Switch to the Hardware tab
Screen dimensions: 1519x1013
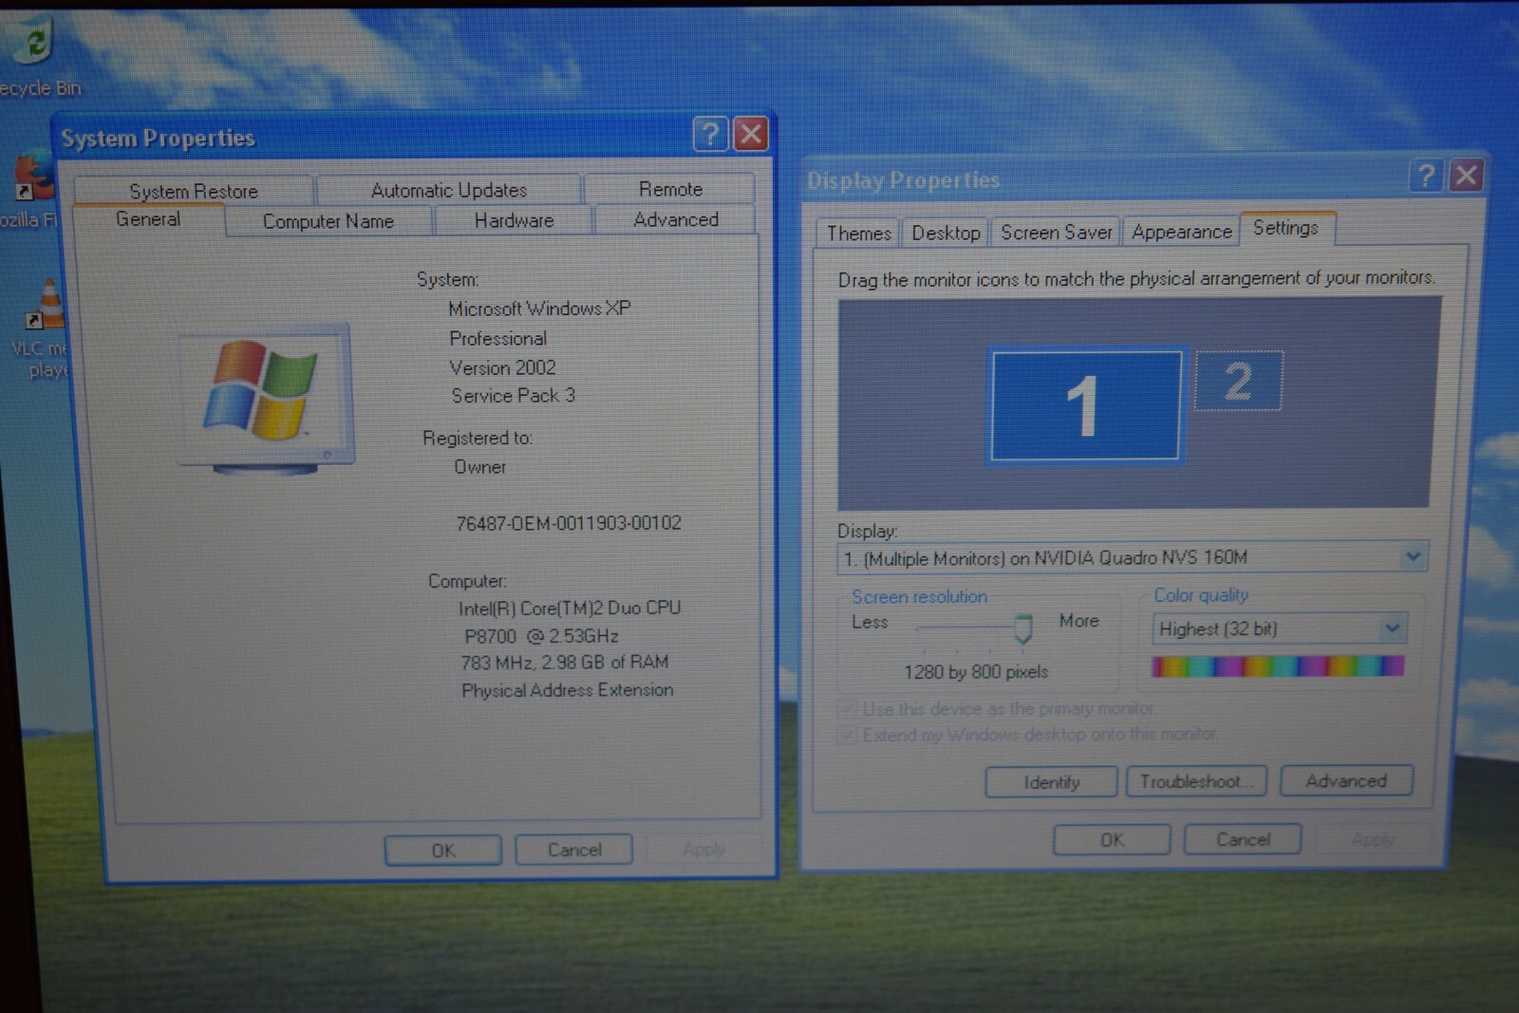[514, 220]
